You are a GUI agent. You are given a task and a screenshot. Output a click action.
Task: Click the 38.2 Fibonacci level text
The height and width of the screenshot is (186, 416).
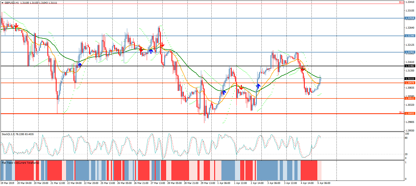pyautogui.click(x=401, y=112)
